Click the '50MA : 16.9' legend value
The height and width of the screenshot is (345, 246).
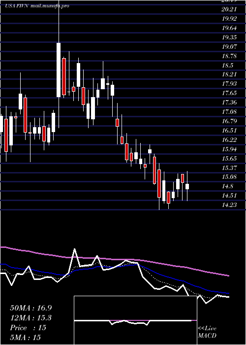[31, 308]
